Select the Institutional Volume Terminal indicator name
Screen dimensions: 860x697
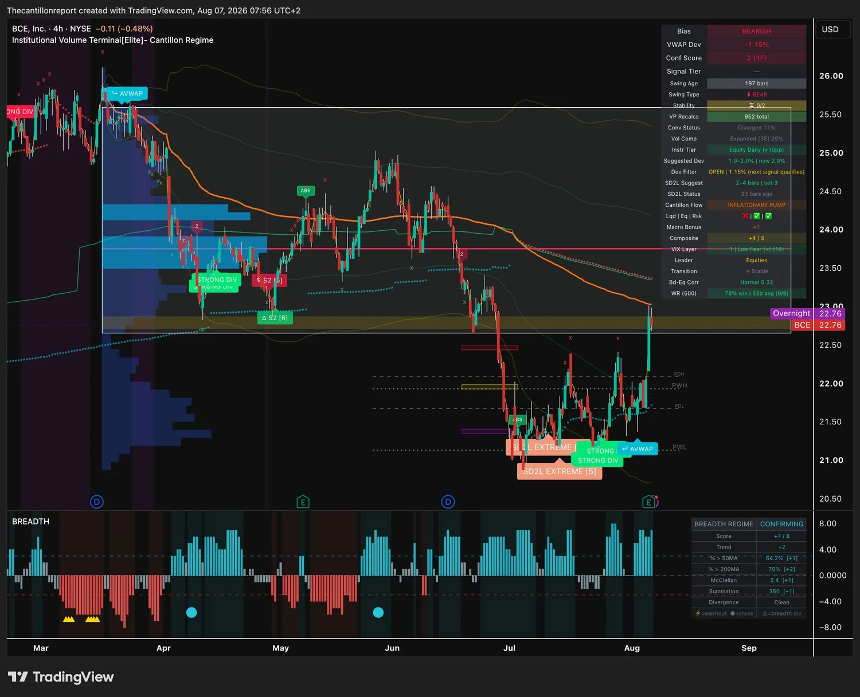coord(113,40)
